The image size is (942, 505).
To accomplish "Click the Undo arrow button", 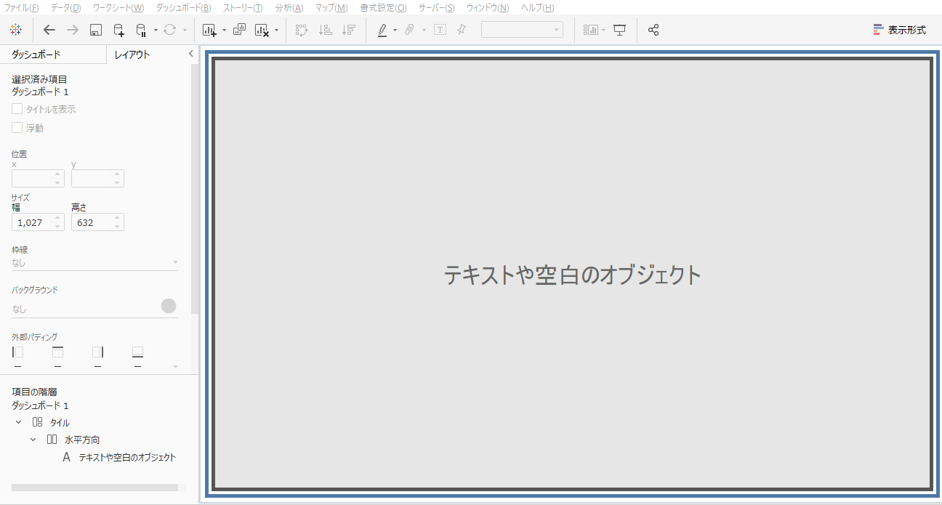I will coord(49,30).
